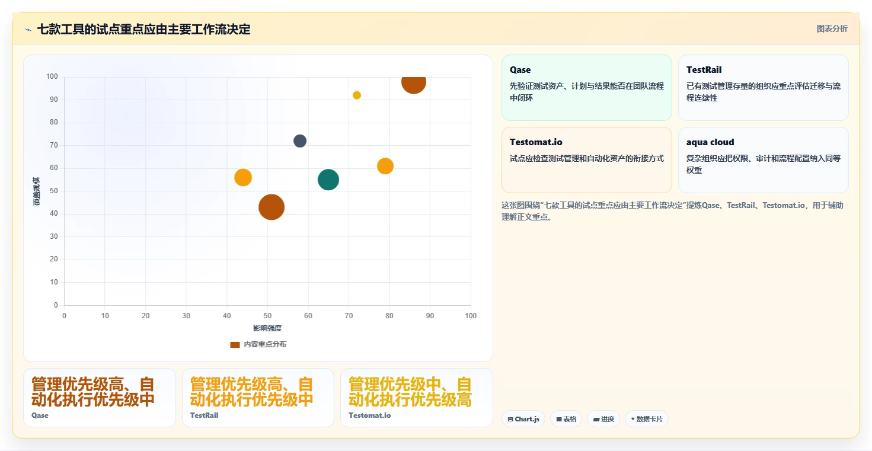The height and width of the screenshot is (451, 872).
Task: Click the dark slate bubble in the chart
Action: (300, 141)
